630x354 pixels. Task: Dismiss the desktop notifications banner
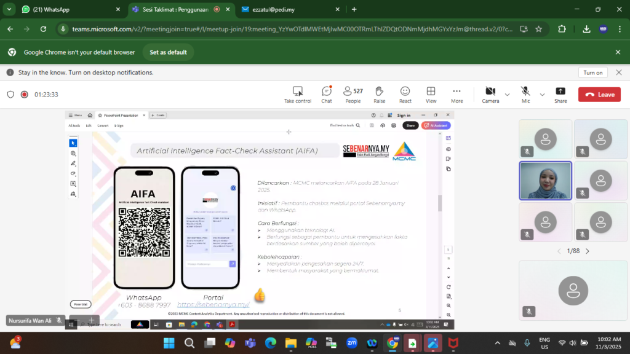pos(619,73)
